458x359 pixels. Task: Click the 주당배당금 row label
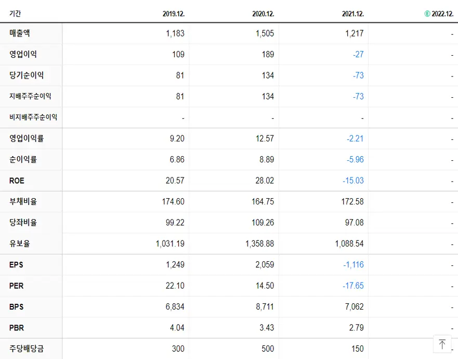click(27, 349)
